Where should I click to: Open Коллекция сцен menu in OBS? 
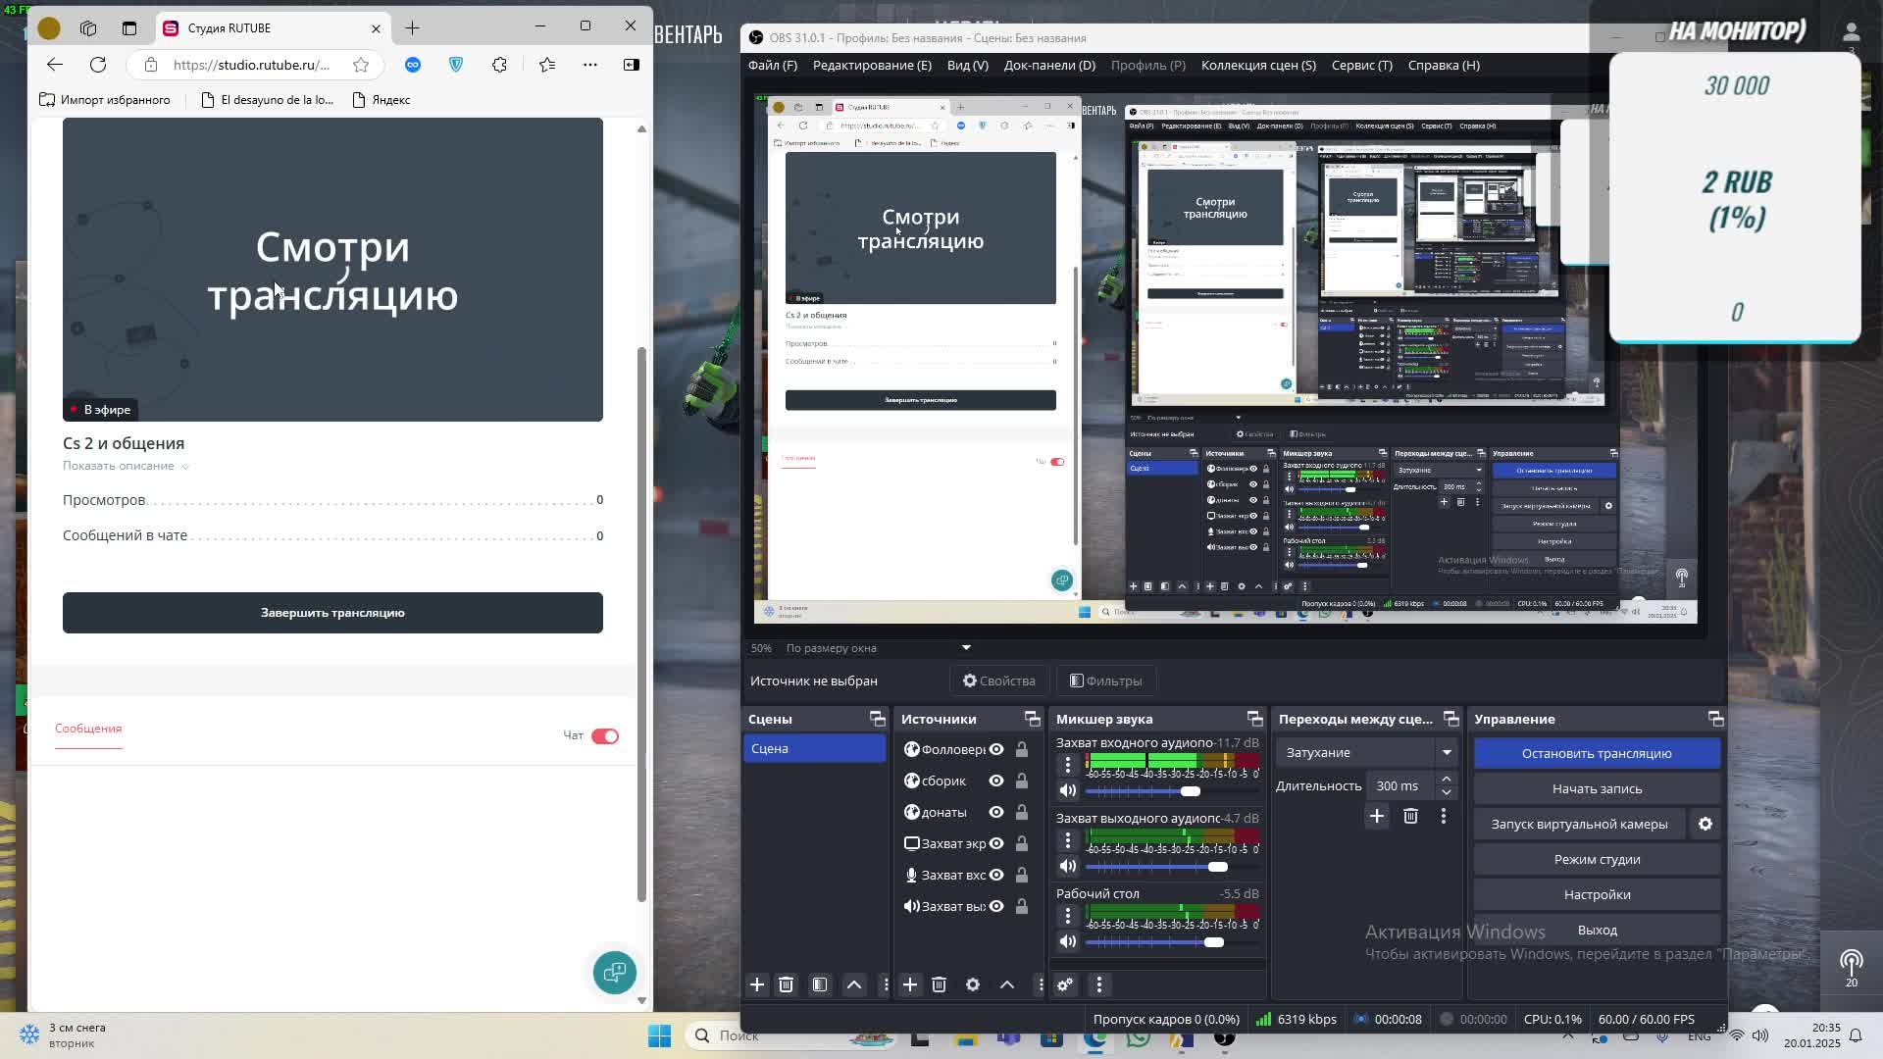pyautogui.click(x=1258, y=65)
